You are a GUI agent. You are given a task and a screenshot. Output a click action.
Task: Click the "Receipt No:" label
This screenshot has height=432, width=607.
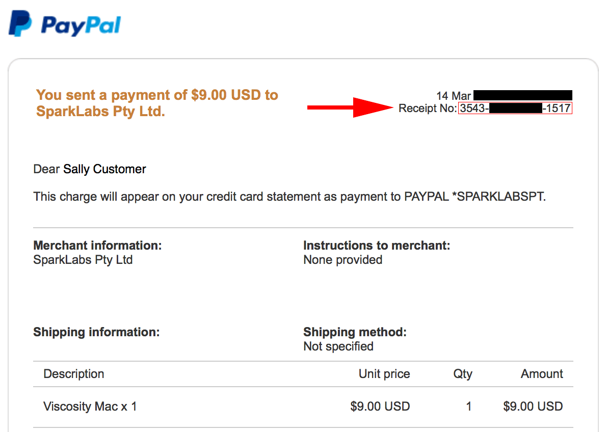coord(428,108)
